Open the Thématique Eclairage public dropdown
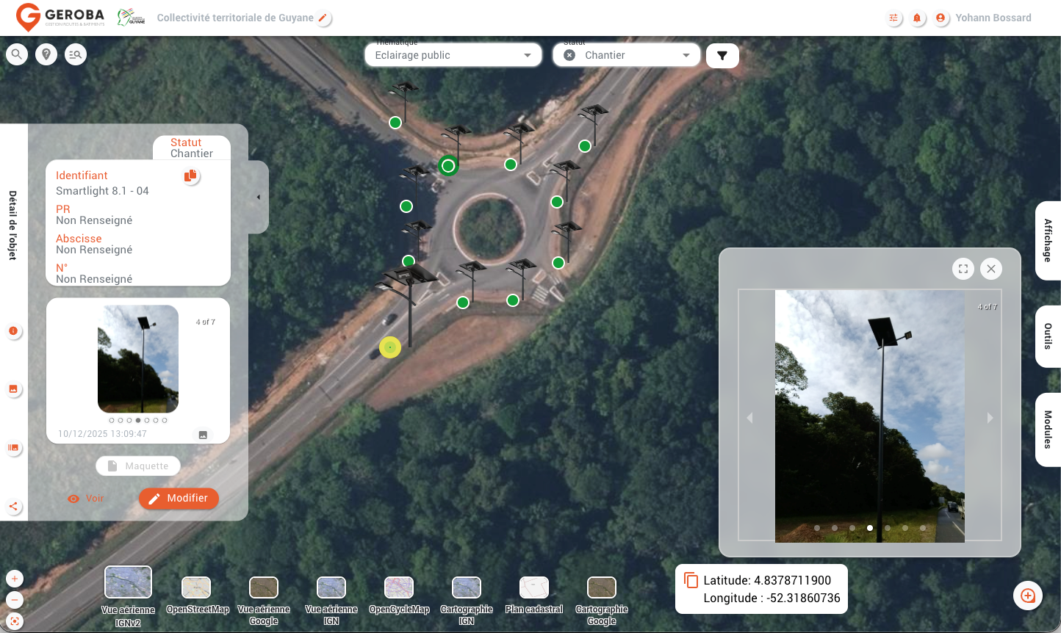 tap(527, 55)
